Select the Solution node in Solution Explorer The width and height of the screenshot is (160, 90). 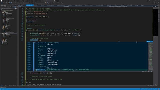pos(8,10)
